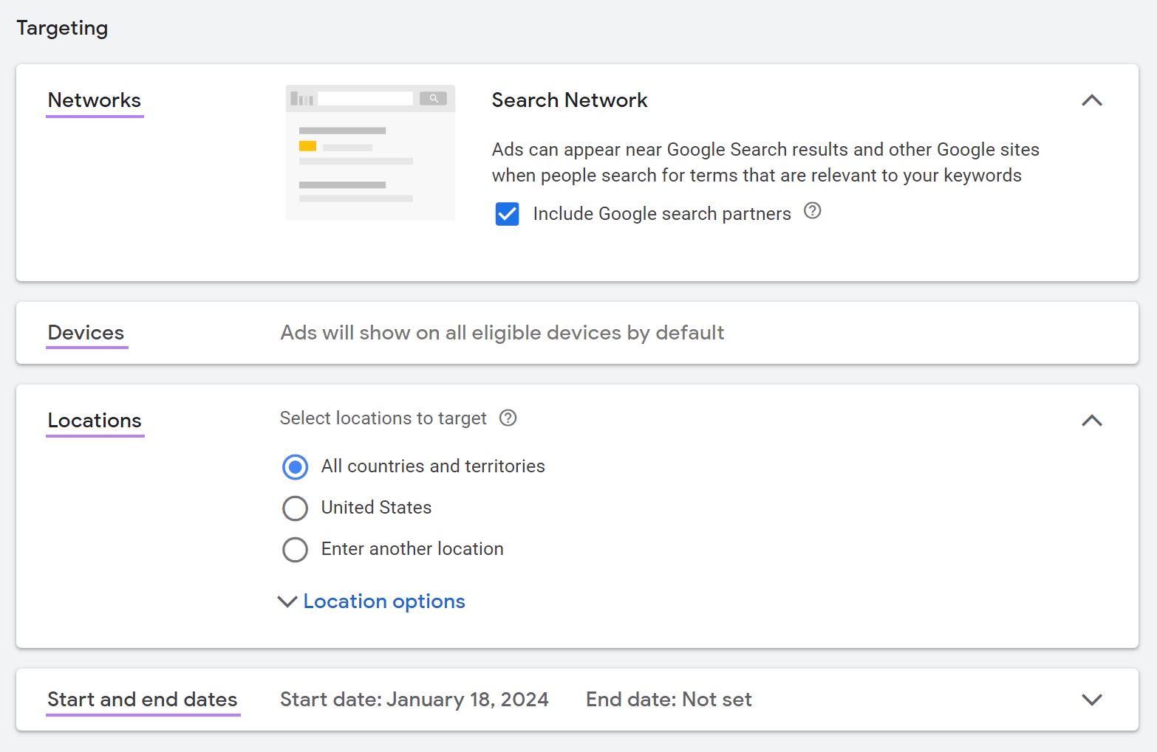Select the United States radio button

[x=295, y=508]
